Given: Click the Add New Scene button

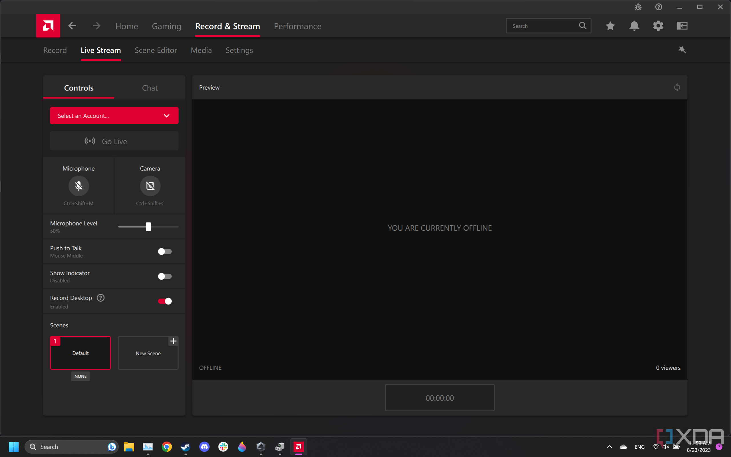Looking at the screenshot, I should [x=173, y=341].
